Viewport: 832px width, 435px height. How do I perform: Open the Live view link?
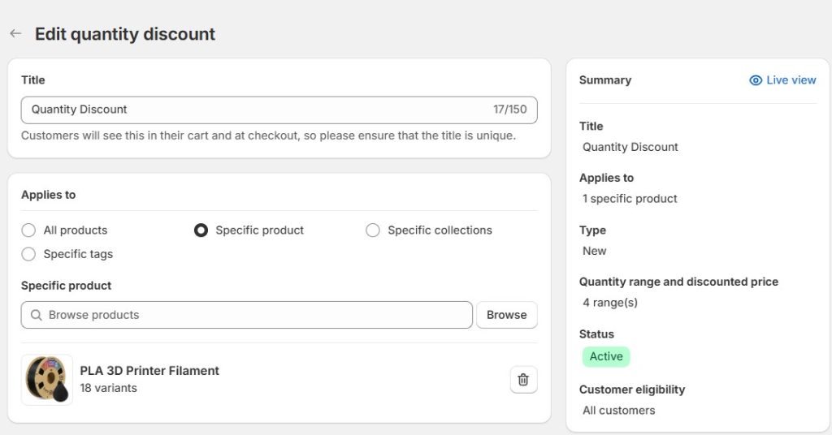click(x=791, y=80)
